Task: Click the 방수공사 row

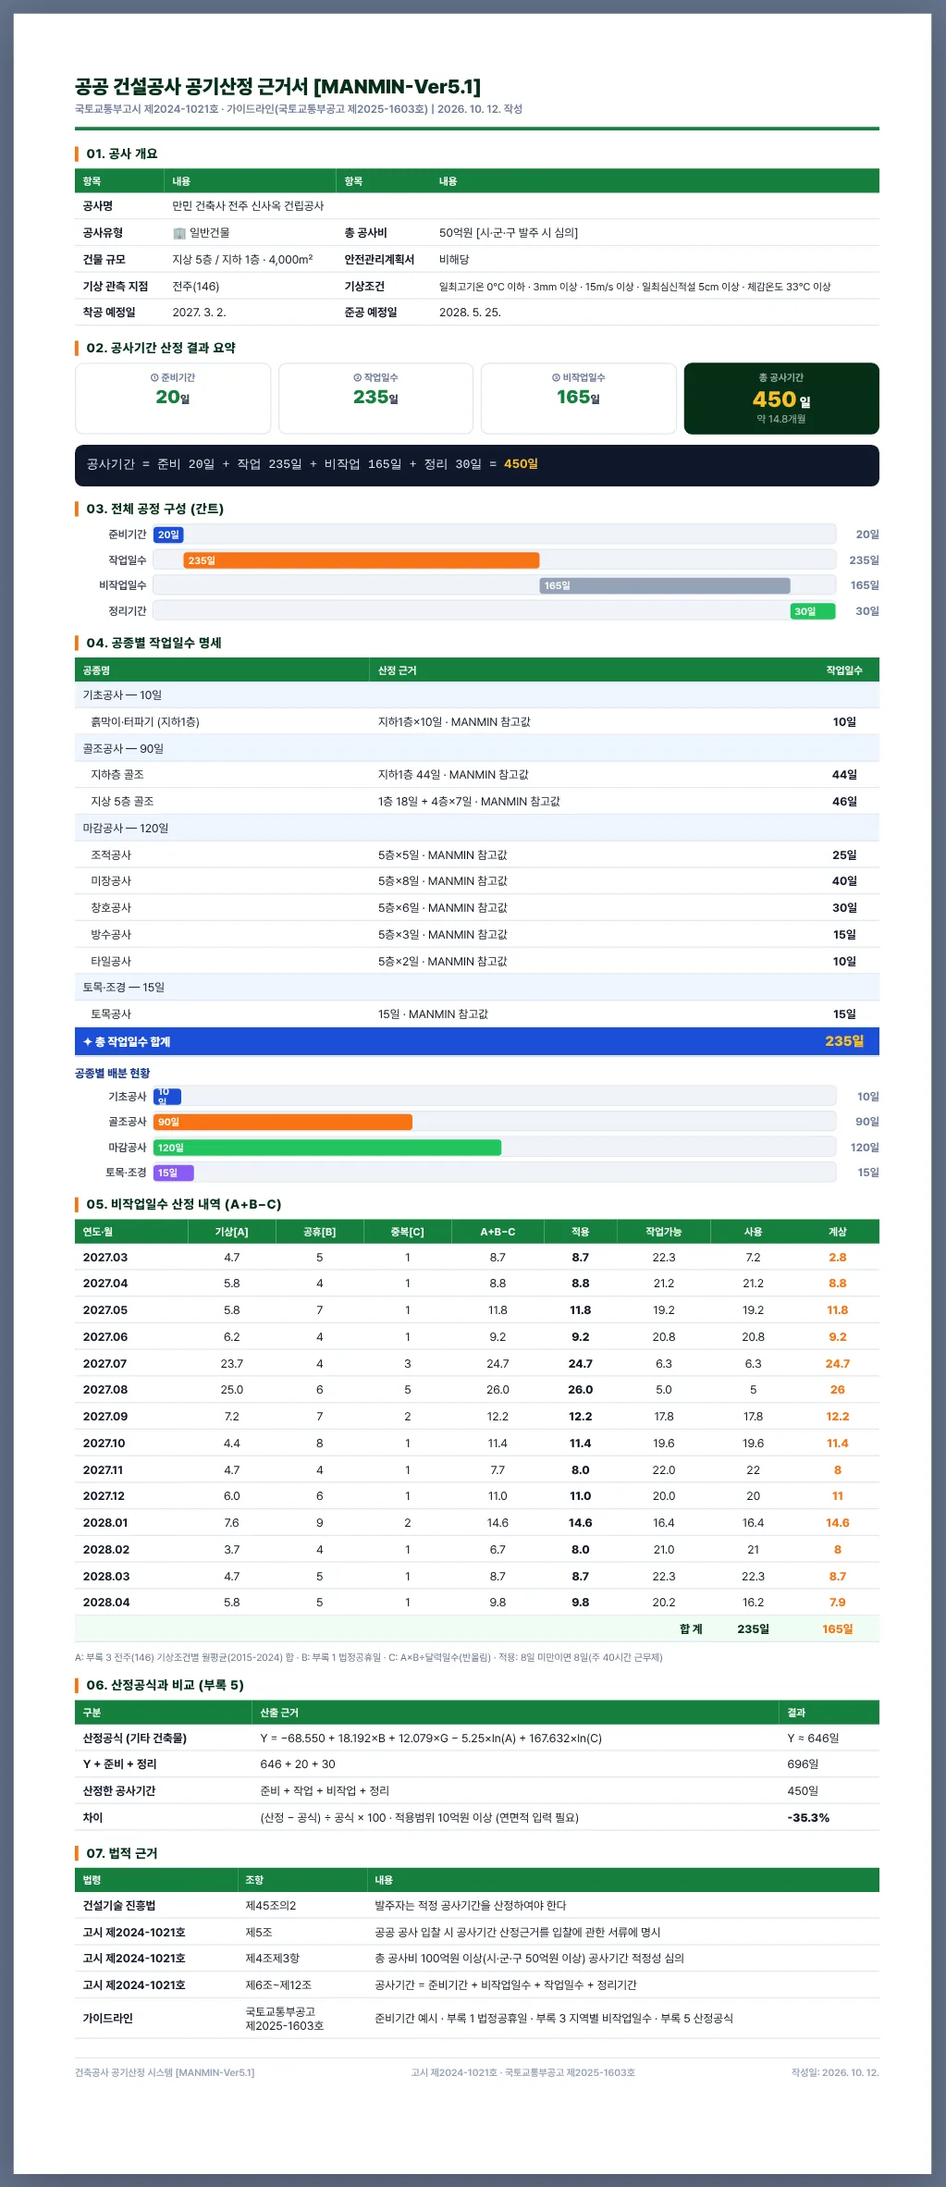Action: (x=477, y=935)
